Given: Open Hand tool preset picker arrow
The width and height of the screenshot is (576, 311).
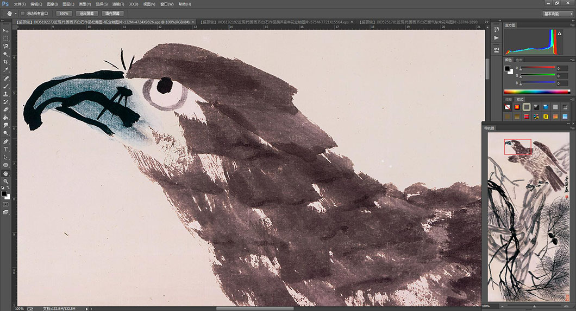Looking at the screenshot, I should coord(15,14).
